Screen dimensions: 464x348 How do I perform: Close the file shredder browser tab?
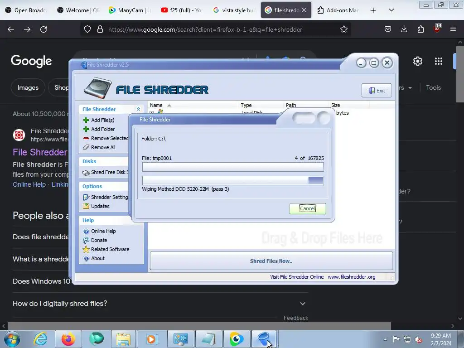click(304, 10)
